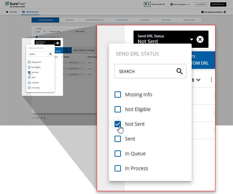Click the Pre-season tax checklist help icon

(x=203, y=12)
